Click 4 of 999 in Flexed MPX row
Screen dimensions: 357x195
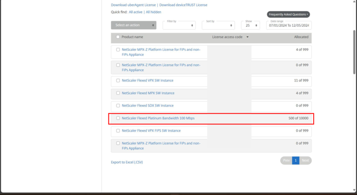point(302,93)
